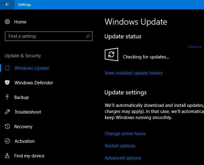
Task: Click the 'Checking for updates...' status text
Action: tap(146, 57)
